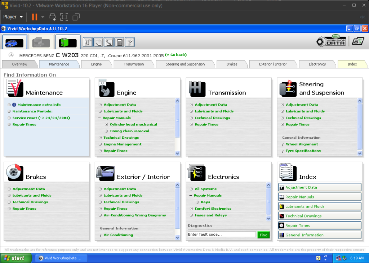369x263 pixels.
Task: Click Steering and Suspension panel scroll down arrow
Action: [360, 153]
